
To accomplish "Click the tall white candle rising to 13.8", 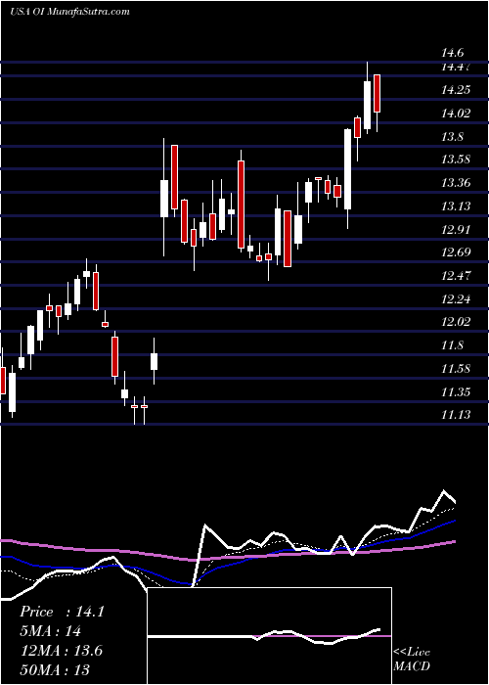I will click(347, 169).
